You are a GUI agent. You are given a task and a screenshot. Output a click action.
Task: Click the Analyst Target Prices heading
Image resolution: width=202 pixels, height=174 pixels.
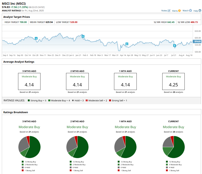click(17, 17)
